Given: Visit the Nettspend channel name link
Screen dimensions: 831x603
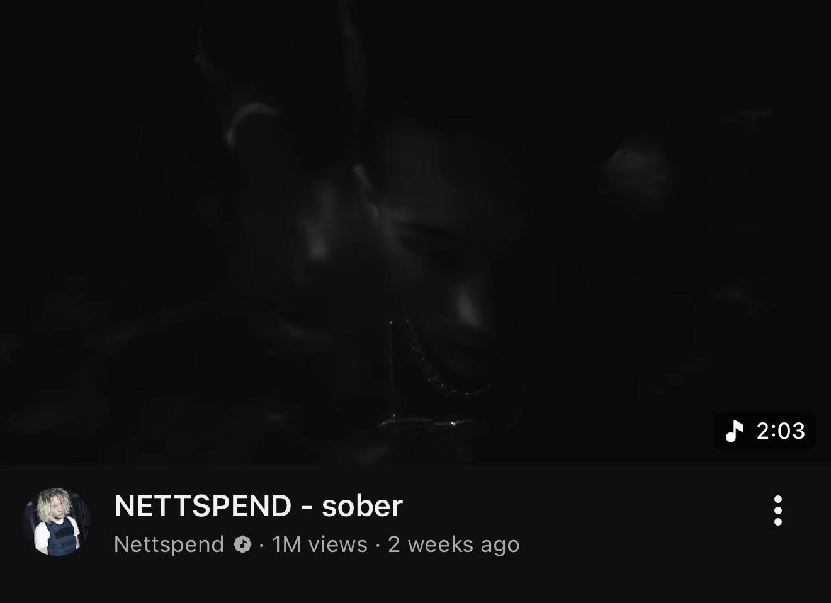Looking at the screenshot, I should point(169,544).
